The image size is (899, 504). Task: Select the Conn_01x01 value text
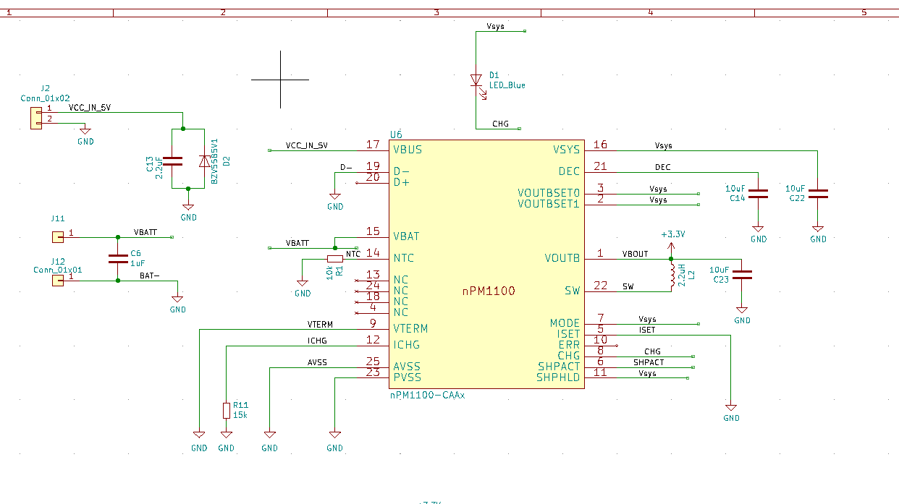pos(58,270)
